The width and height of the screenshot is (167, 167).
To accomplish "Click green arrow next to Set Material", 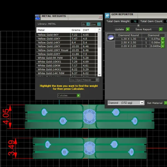I will tap(166, 103).
